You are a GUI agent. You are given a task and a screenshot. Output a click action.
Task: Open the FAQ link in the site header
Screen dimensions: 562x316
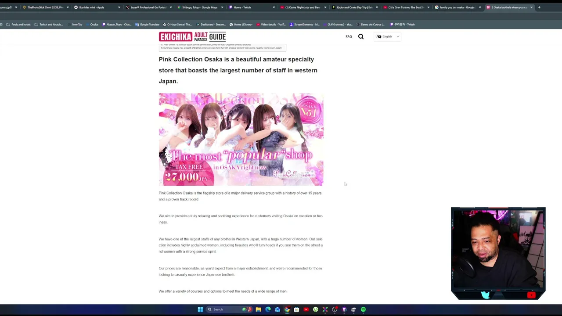click(349, 36)
